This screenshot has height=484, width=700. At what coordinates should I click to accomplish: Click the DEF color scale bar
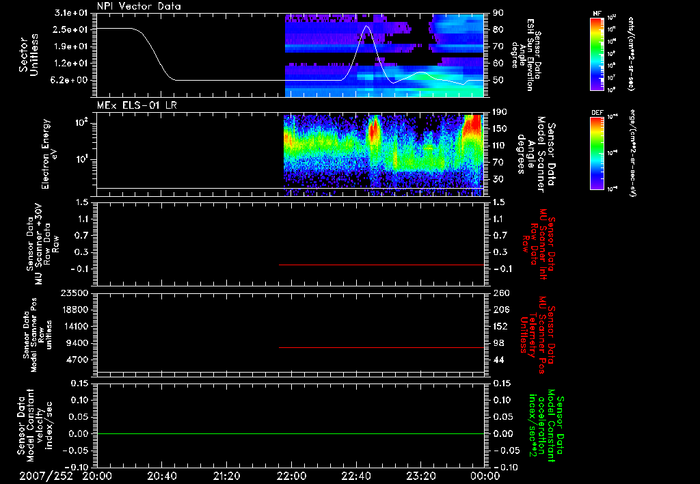tap(597, 153)
